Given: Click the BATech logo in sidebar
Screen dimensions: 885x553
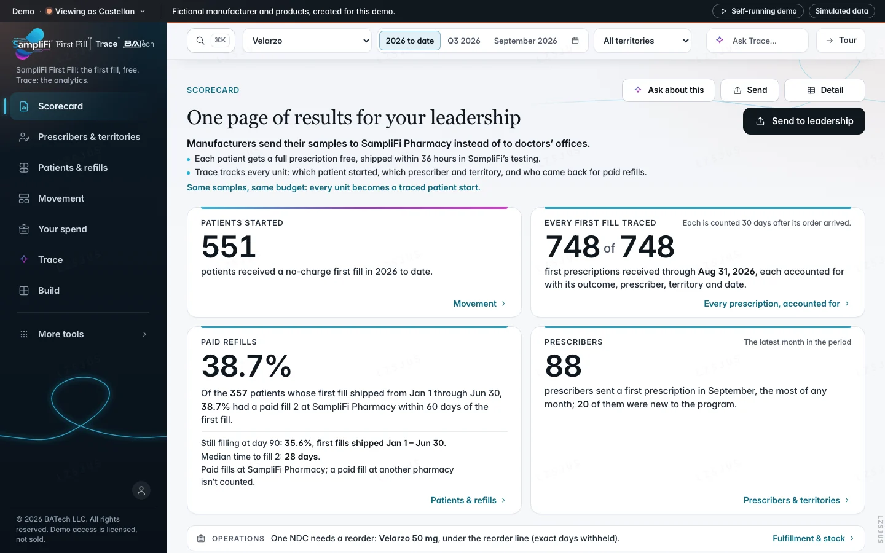Looking at the screenshot, I should 139,44.
